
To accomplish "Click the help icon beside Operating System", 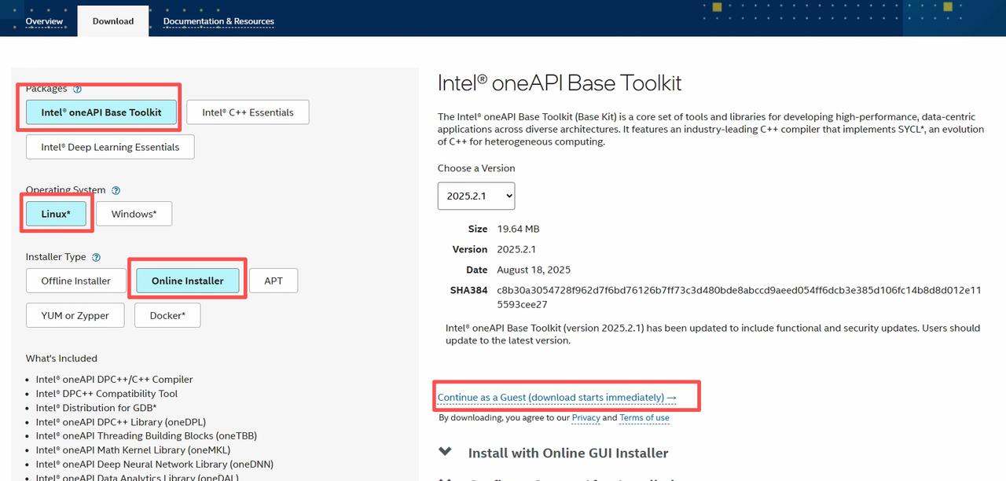I will pyautogui.click(x=116, y=190).
